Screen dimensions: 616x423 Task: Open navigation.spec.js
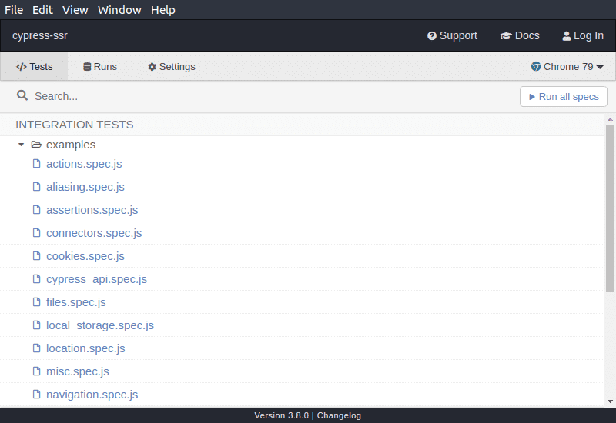[92, 395]
